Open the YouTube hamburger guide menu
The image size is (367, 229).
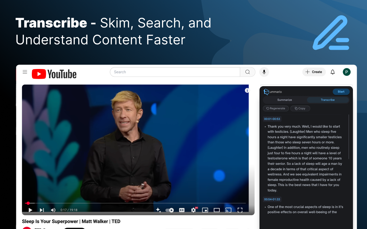(x=25, y=72)
